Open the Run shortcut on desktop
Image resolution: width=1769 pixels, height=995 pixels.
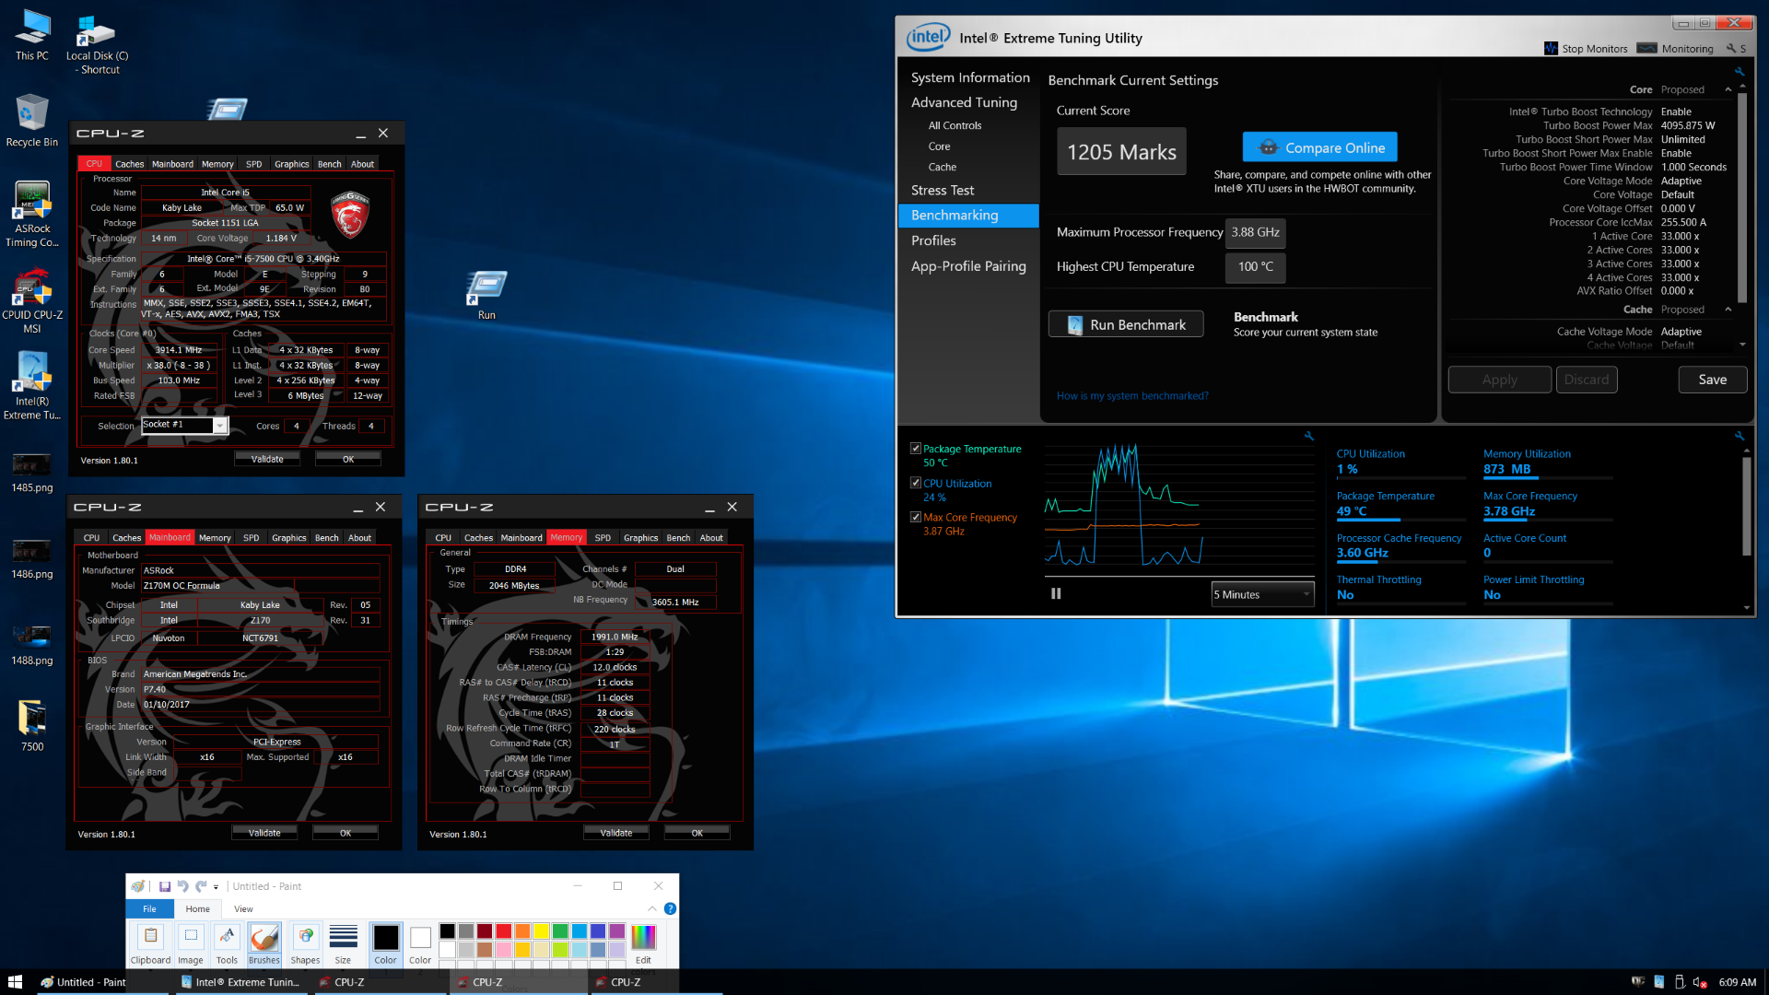coord(486,295)
